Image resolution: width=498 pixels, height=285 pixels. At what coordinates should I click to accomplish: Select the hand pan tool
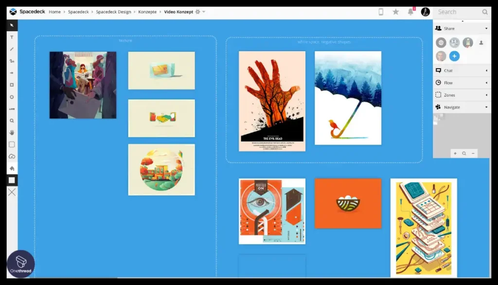tap(12, 133)
